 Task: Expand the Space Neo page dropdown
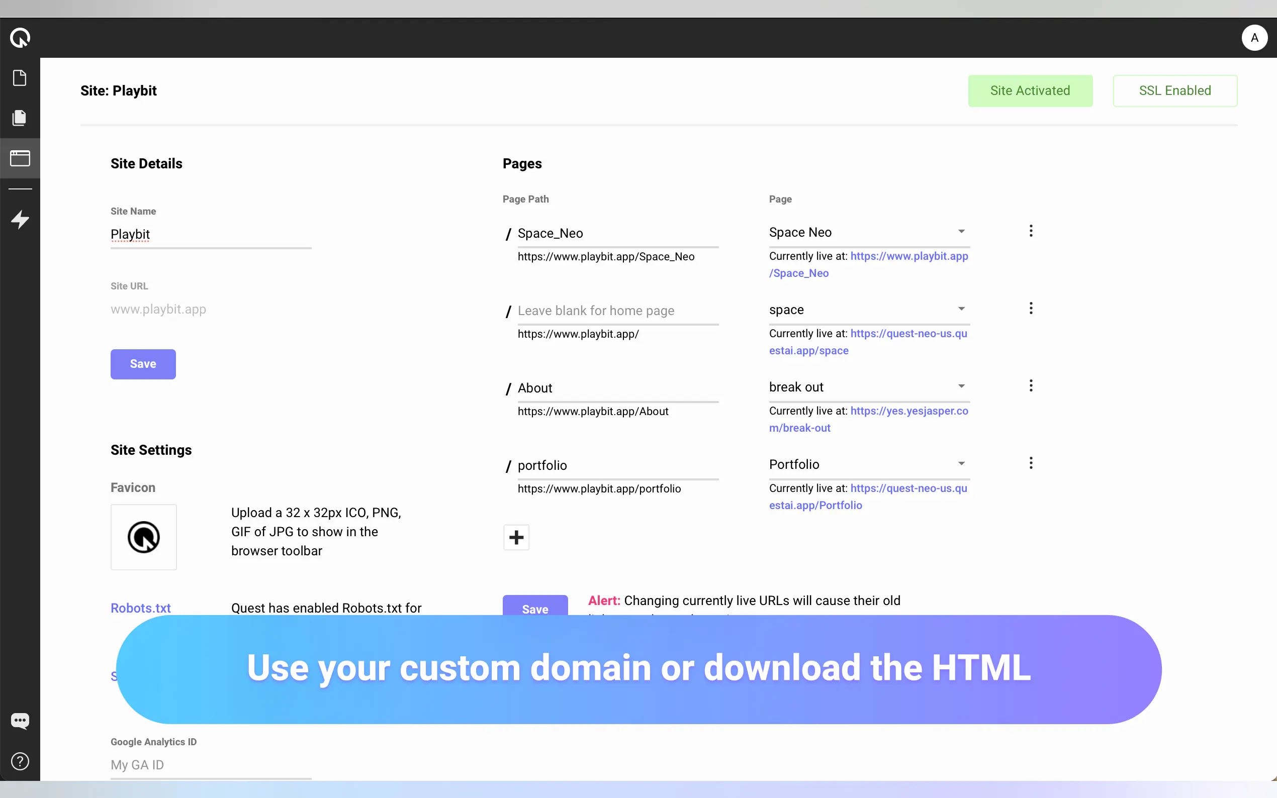pyautogui.click(x=961, y=232)
